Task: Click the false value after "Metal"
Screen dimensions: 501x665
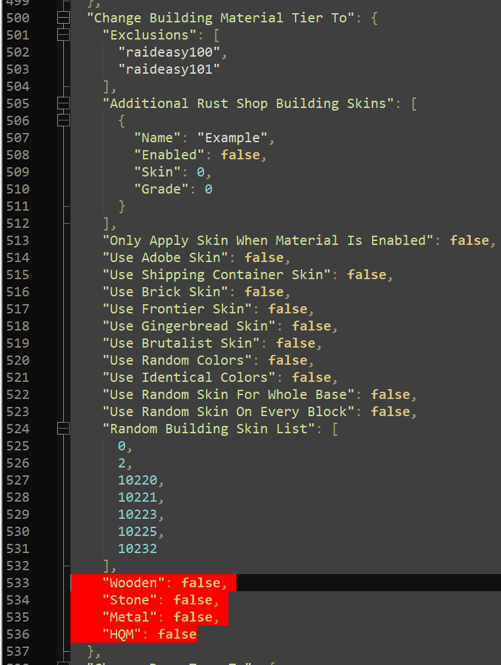Action: [193, 617]
